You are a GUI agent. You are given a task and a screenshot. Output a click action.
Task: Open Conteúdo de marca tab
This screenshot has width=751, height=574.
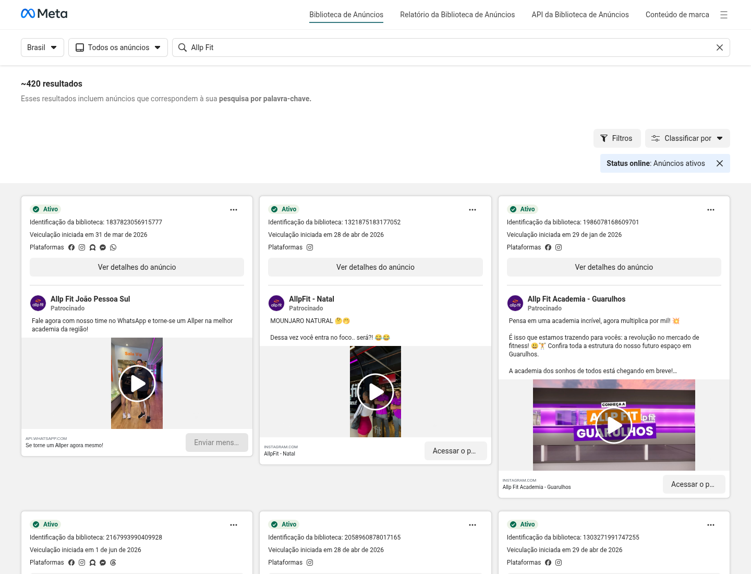677,15
